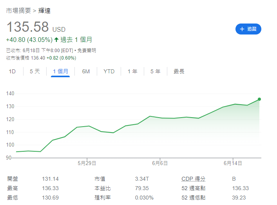Click the 5月29日 axis label
Image resolution: width=277 pixels, height=205 pixels.
tap(87, 163)
